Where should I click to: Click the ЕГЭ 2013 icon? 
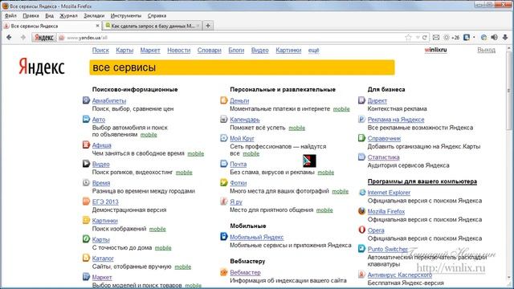click(x=86, y=201)
